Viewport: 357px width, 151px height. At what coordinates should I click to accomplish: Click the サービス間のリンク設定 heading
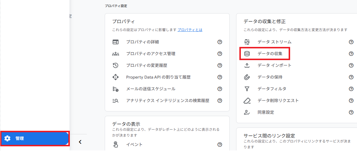pyautogui.click(x=269, y=136)
